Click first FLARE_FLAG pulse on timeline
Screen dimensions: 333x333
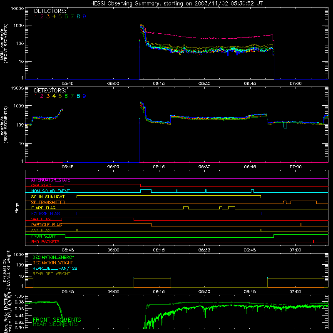click(186, 208)
